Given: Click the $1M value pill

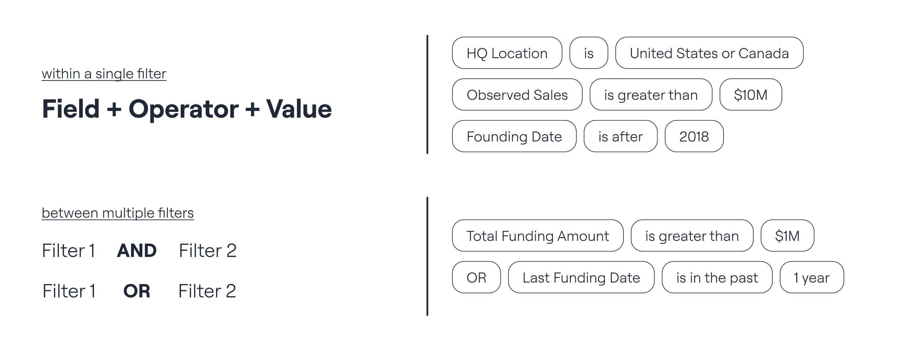Looking at the screenshot, I should pos(787,236).
